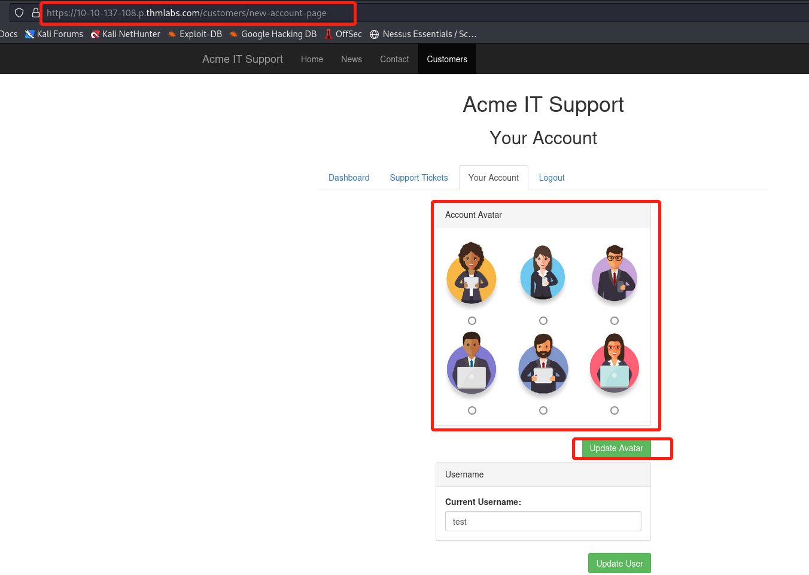Select radio button under the light-blue avatar
809x575 pixels.
click(x=543, y=321)
